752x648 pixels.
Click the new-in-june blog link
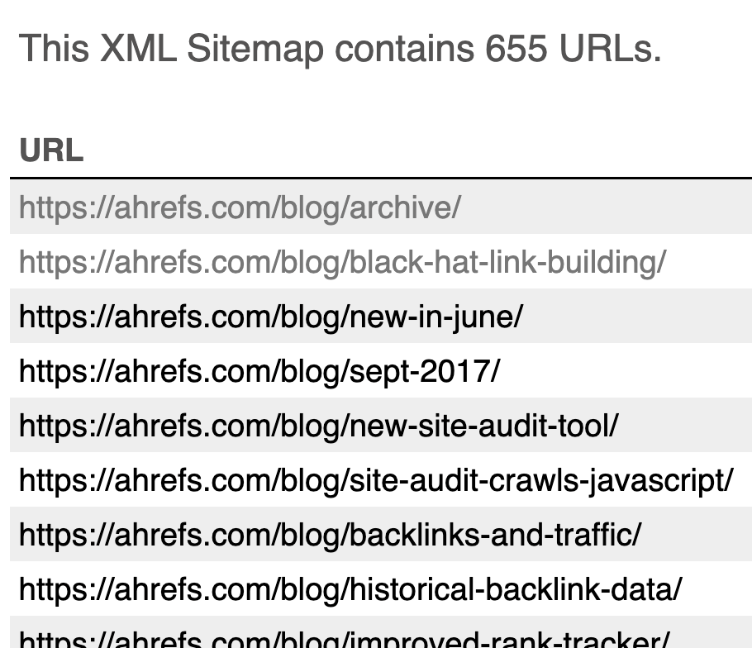[x=271, y=317]
